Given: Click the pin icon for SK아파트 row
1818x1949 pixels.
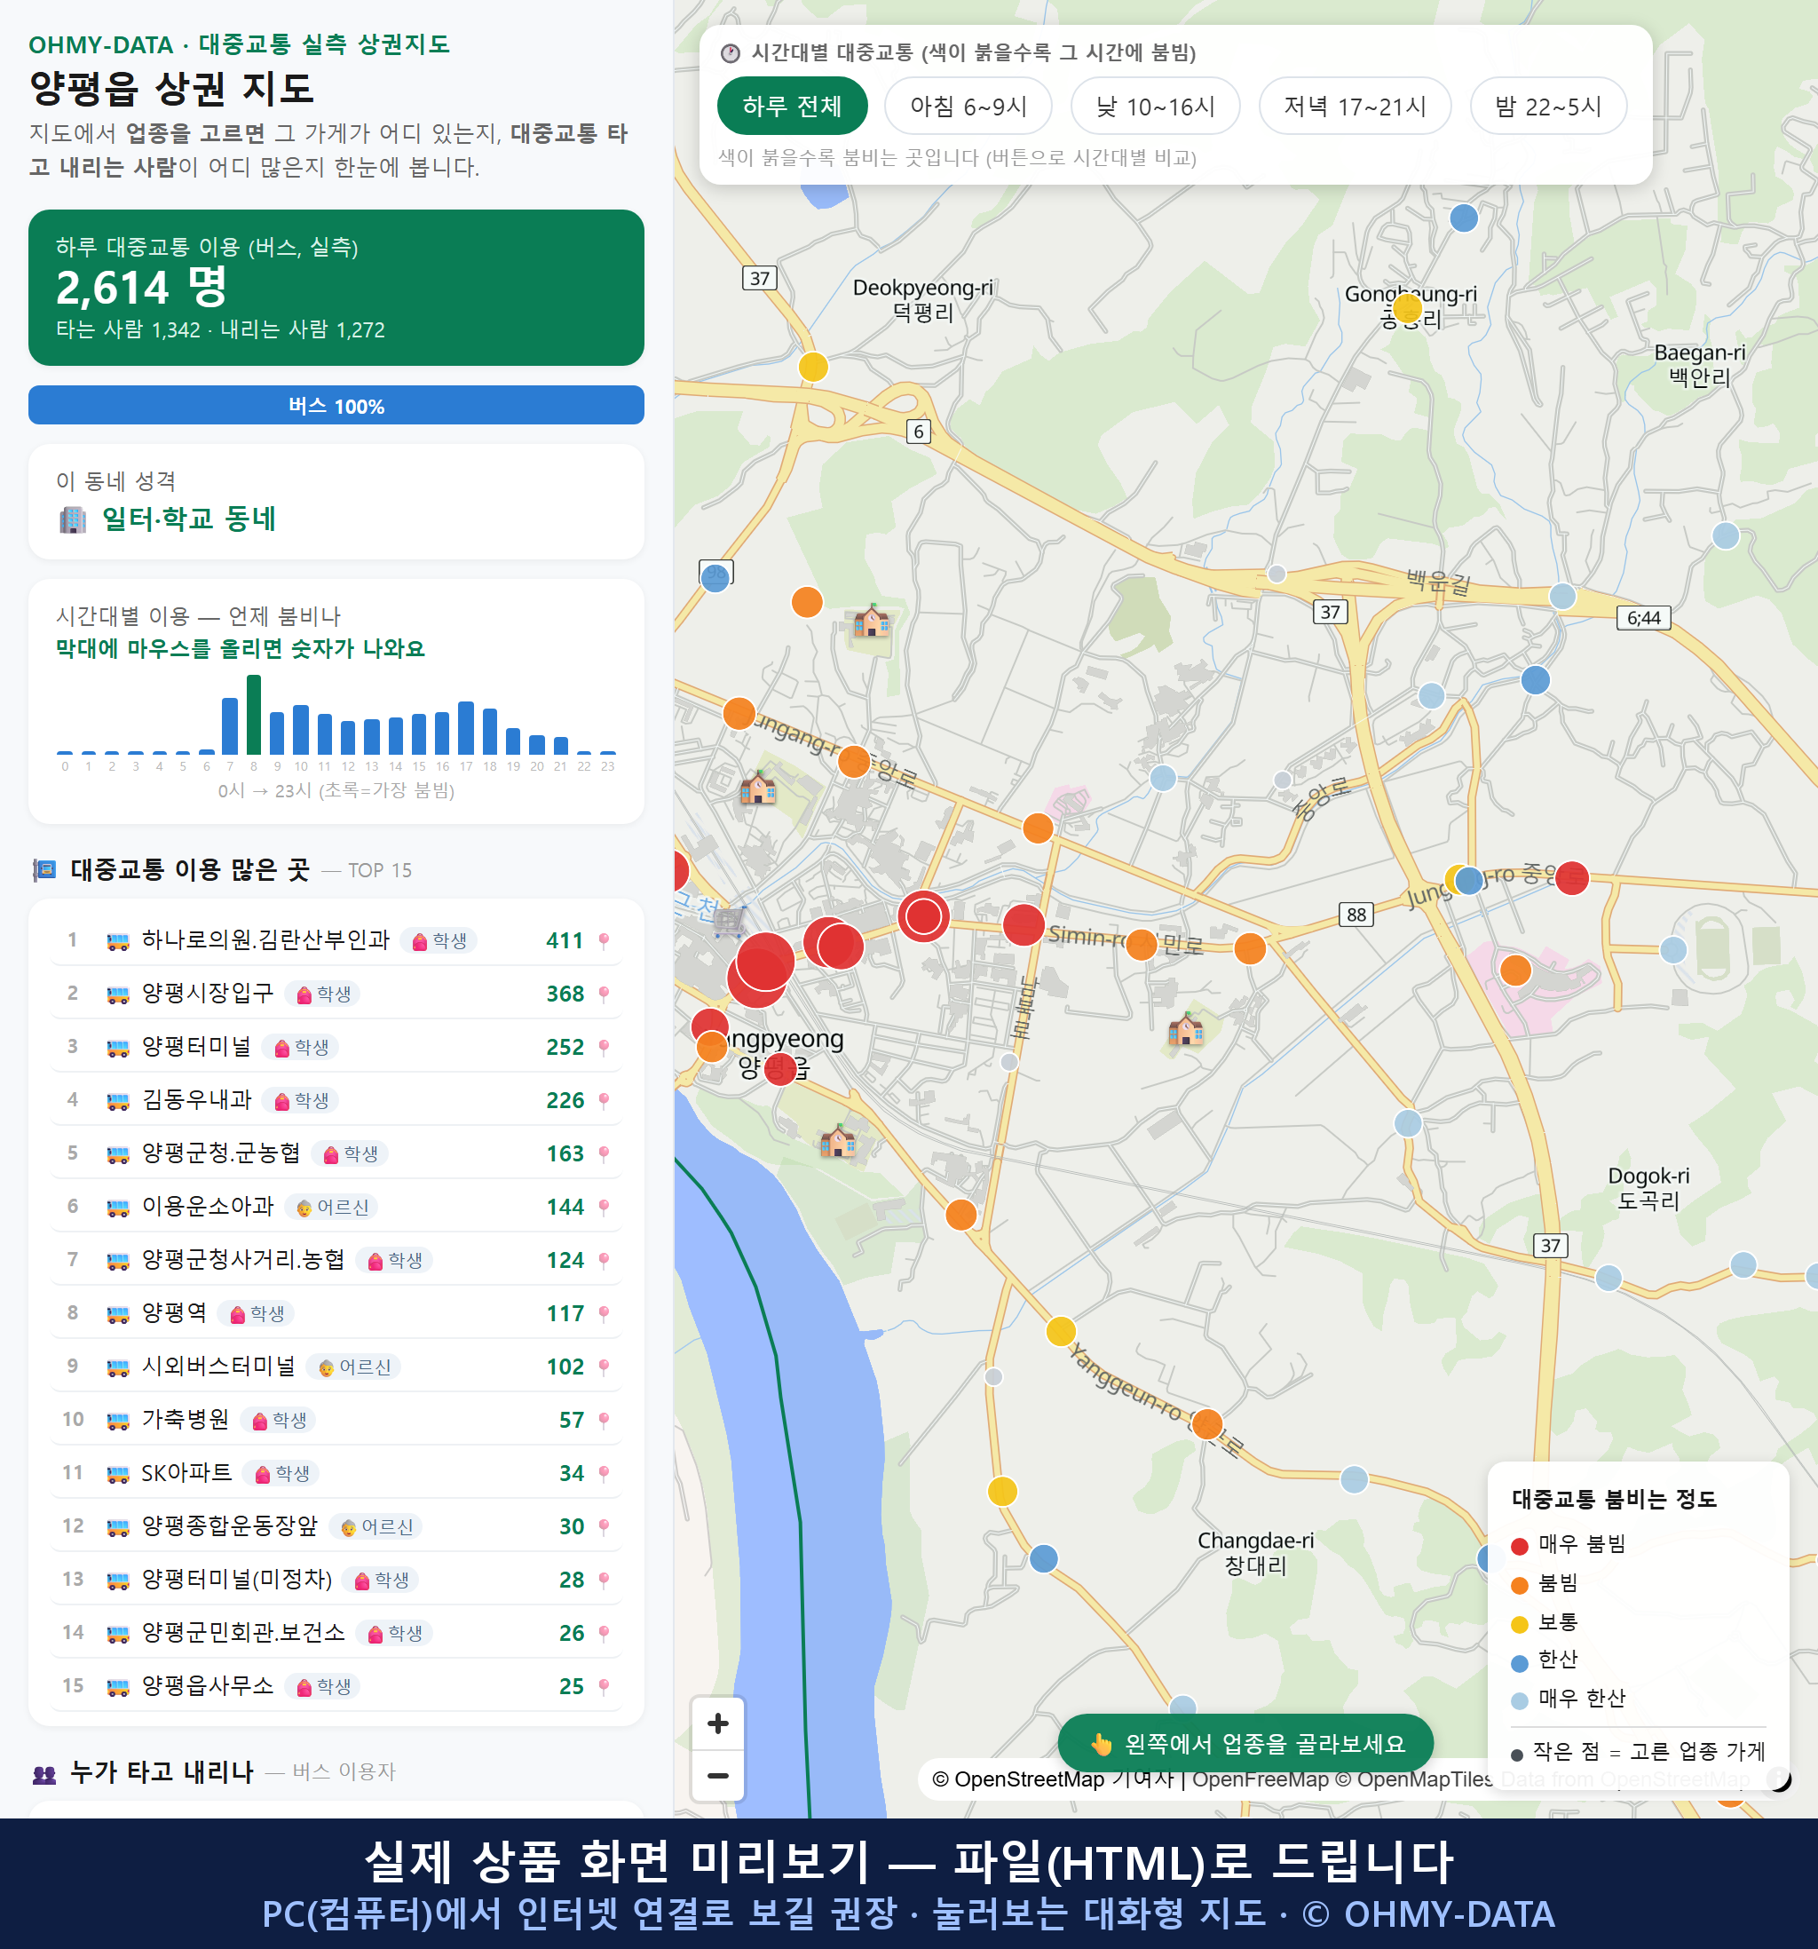Looking at the screenshot, I should tap(604, 1473).
